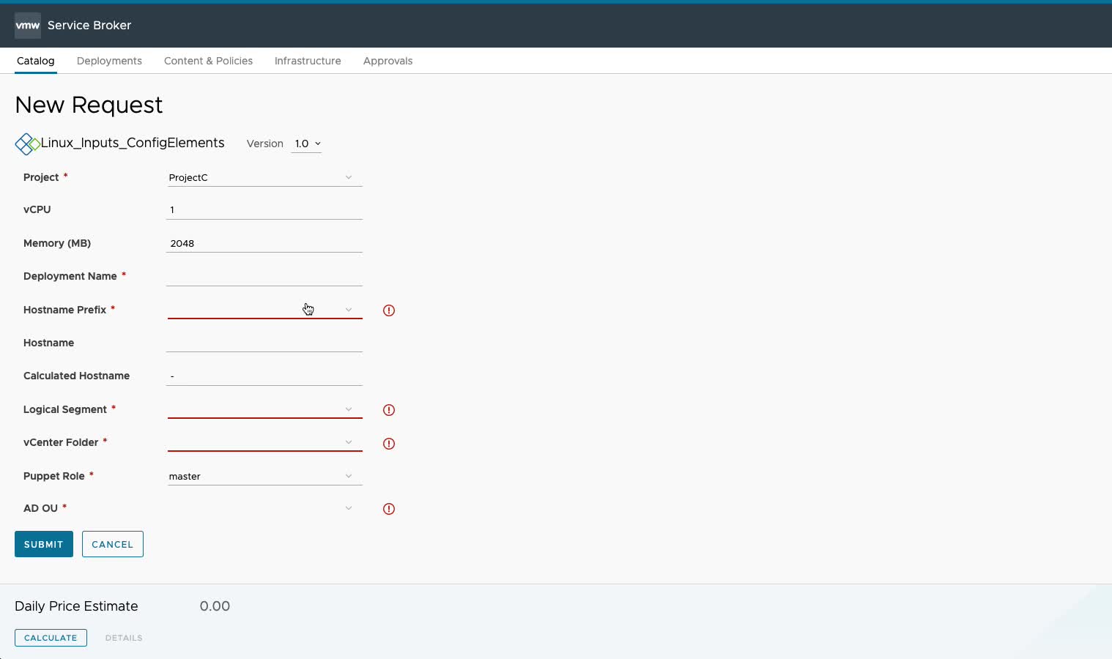Screen dimensions: 1112x659
Task: Click the Hostname Prefix error icon
Action: [x=389, y=310]
